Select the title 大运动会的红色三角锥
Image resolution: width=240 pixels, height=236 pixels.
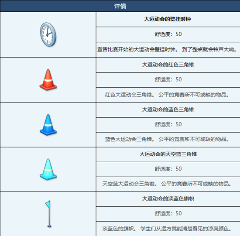(x=168, y=65)
